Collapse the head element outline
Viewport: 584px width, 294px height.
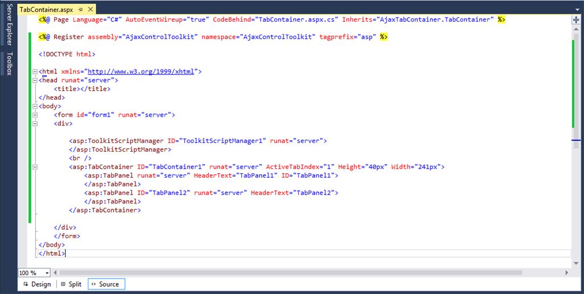[x=35, y=80]
